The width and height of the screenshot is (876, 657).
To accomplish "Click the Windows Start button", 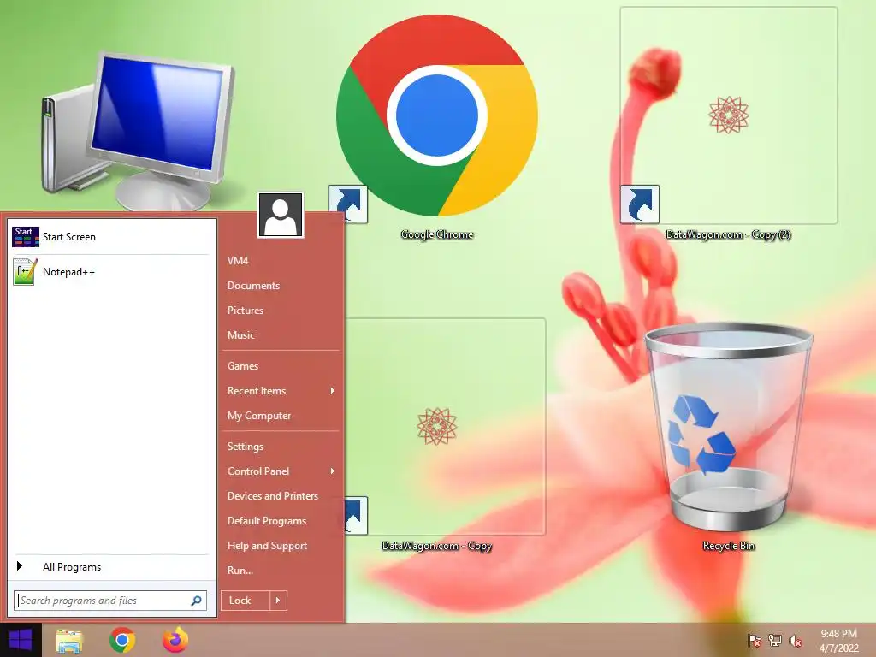I will tap(21, 640).
